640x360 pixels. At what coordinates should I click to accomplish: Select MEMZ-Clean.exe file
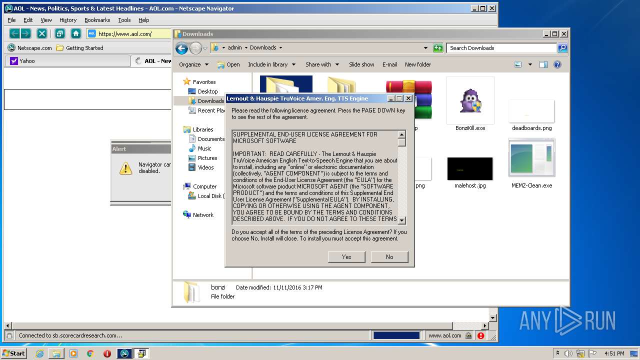click(531, 164)
